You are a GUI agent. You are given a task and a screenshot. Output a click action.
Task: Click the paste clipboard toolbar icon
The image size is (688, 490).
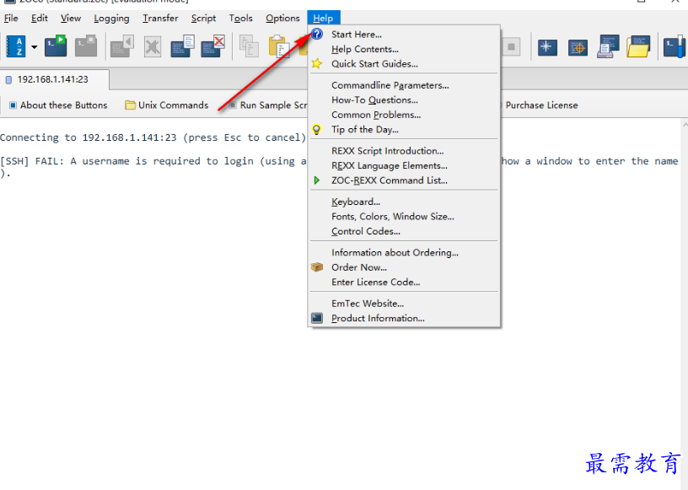click(278, 46)
